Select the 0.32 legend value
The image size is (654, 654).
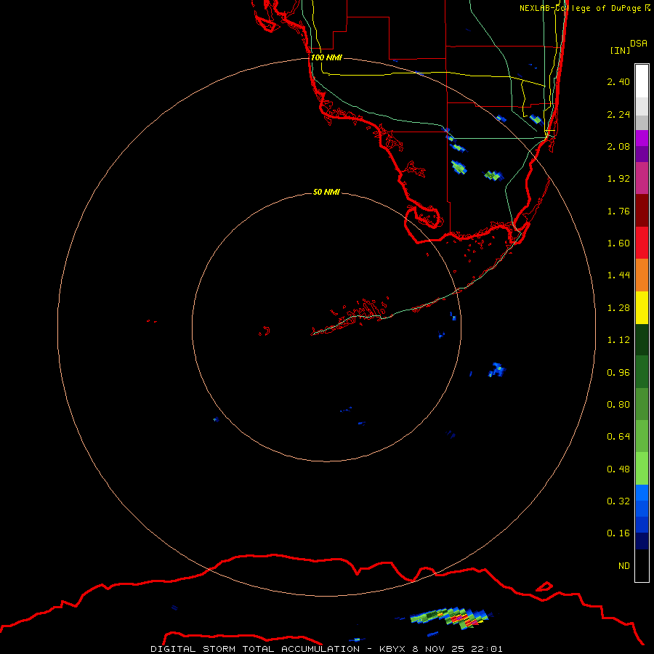[618, 501]
